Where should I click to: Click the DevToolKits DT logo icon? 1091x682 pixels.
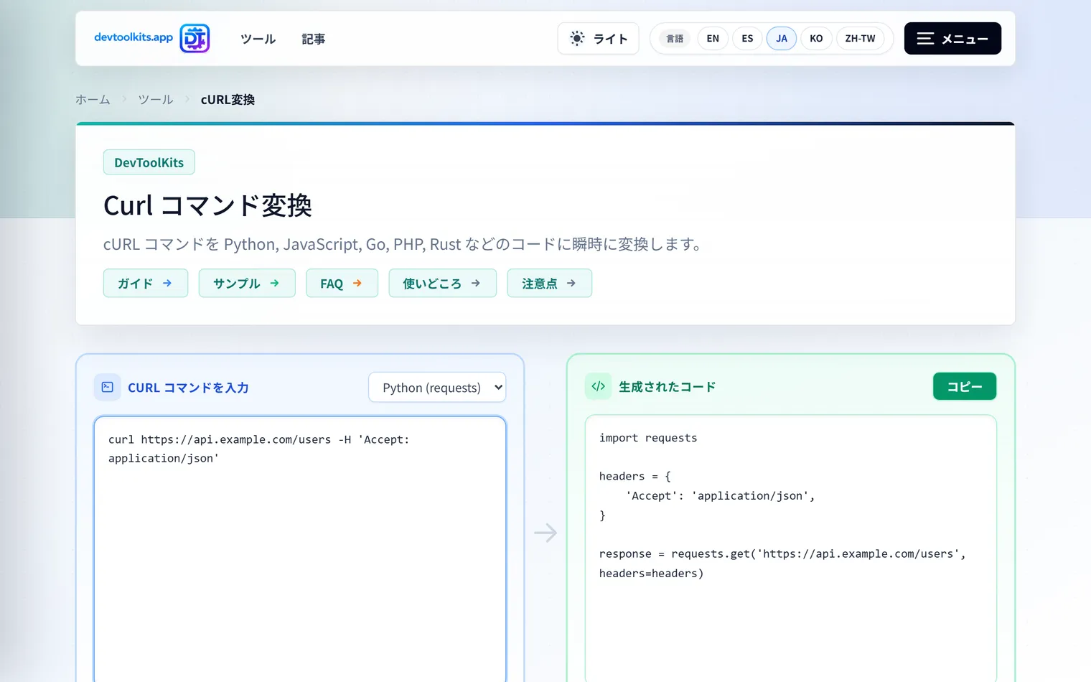click(x=195, y=39)
